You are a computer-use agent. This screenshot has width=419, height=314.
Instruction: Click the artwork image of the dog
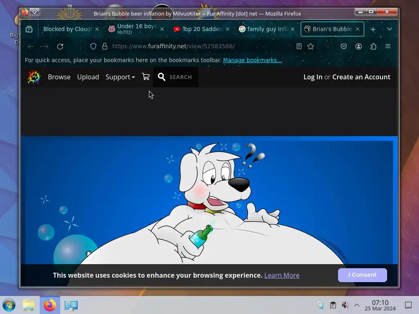pos(209,200)
